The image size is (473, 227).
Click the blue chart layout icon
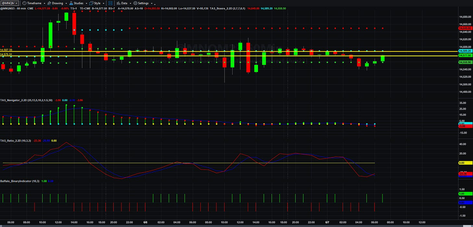(x=109, y=3)
